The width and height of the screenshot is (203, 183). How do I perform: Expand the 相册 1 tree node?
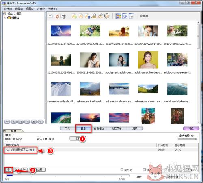pos(5,18)
